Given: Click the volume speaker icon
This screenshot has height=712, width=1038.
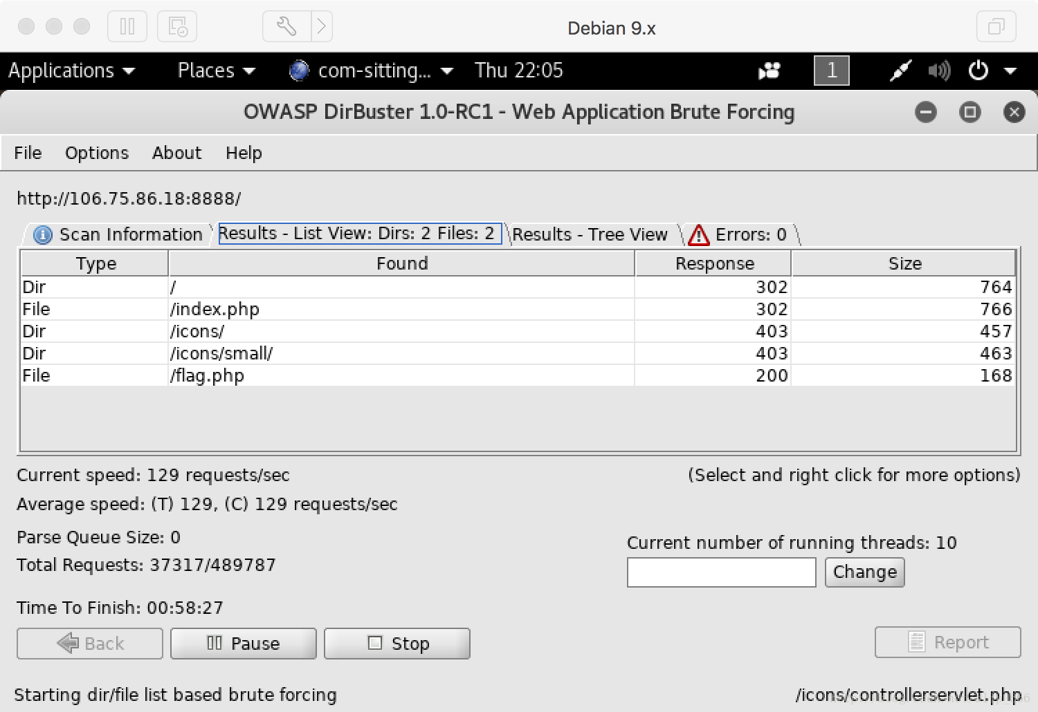Looking at the screenshot, I should [x=939, y=71].
